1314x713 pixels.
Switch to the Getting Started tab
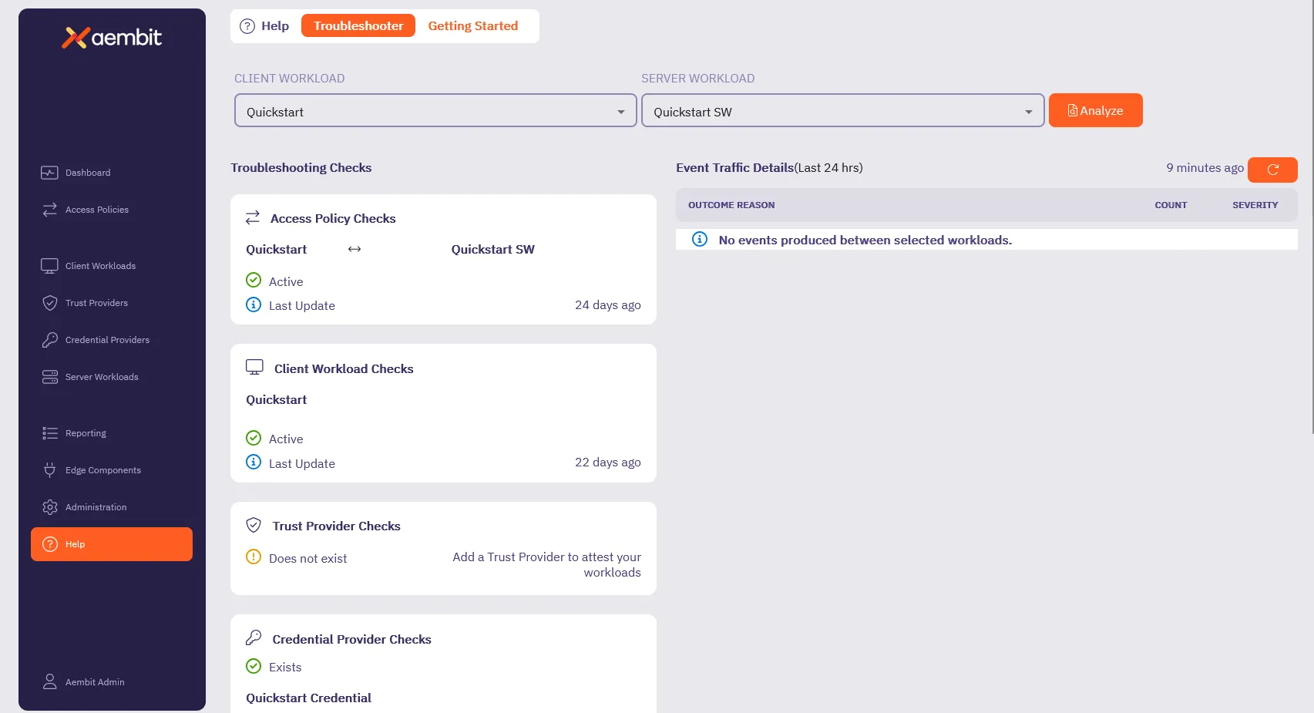472,25
